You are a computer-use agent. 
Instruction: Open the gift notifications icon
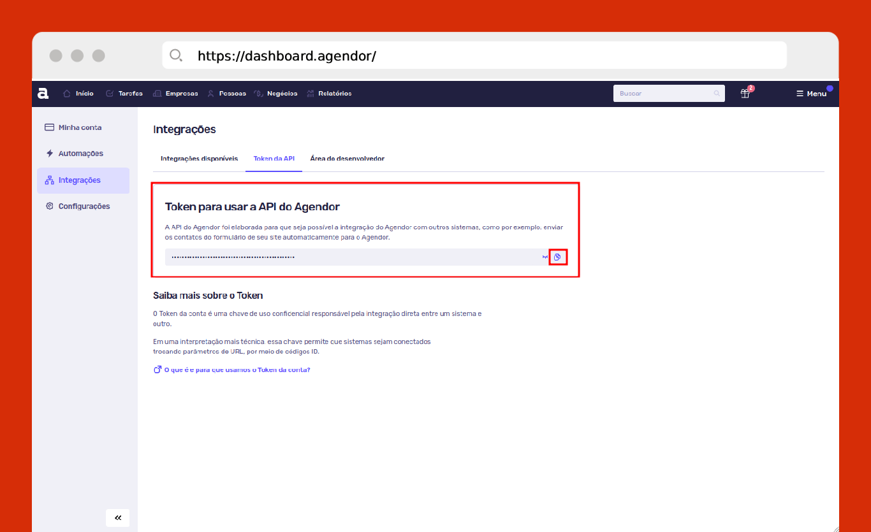click(x=745, y=94)
